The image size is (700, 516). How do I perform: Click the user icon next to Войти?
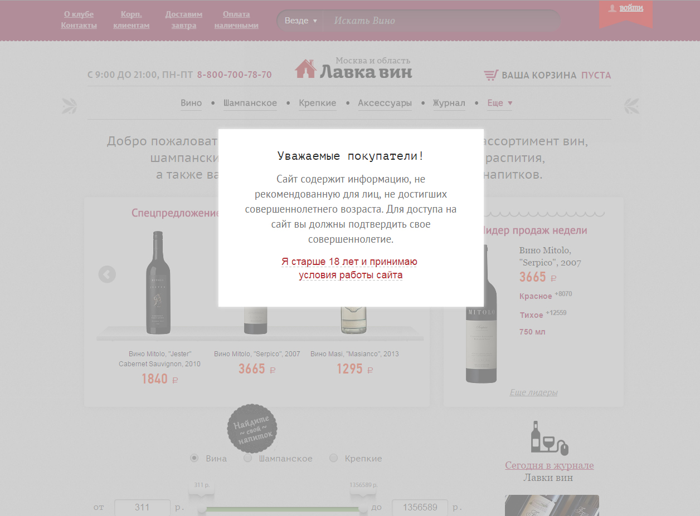pos(612,8)
